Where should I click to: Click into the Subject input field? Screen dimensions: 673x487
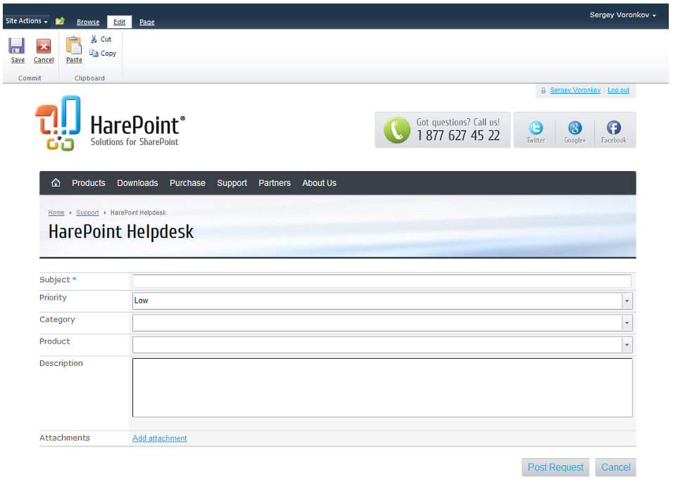click(x=382, y=281)
